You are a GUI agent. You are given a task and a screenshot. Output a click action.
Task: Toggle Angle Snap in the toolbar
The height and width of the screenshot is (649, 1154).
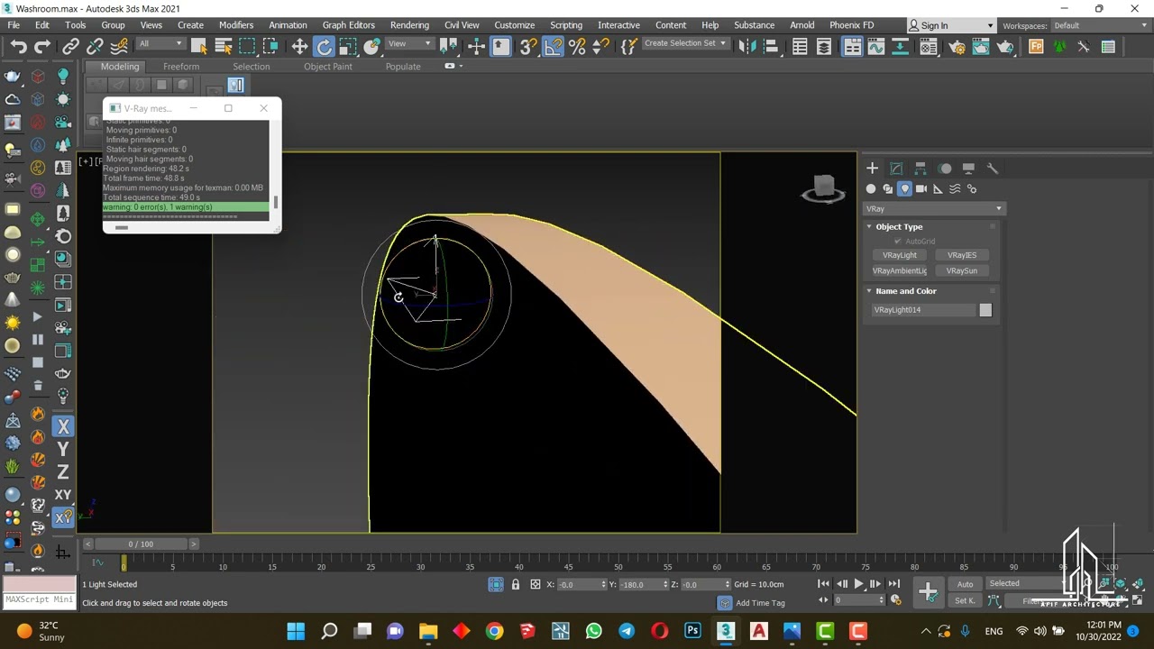(553, 47)
